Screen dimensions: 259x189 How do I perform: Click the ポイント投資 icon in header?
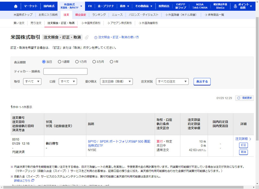pyautogui.click(x=235, y=6)
